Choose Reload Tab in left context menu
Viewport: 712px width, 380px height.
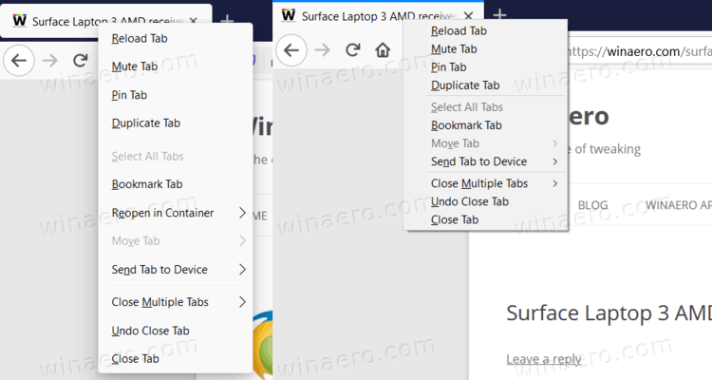click(x=176, y=38)
